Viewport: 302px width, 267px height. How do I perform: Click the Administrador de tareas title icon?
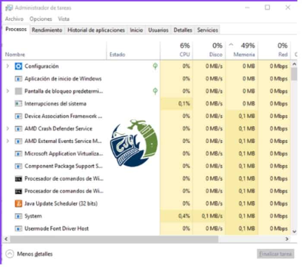[9, 8]
